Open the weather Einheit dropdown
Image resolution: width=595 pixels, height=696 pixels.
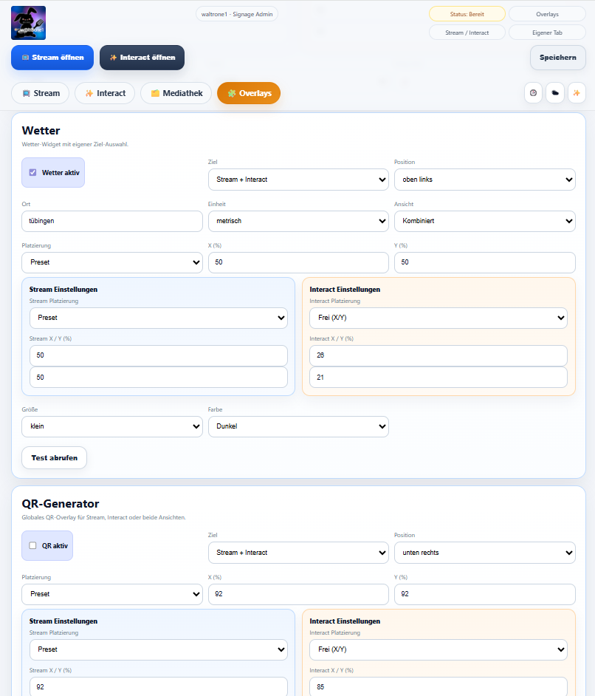[298, 221]
